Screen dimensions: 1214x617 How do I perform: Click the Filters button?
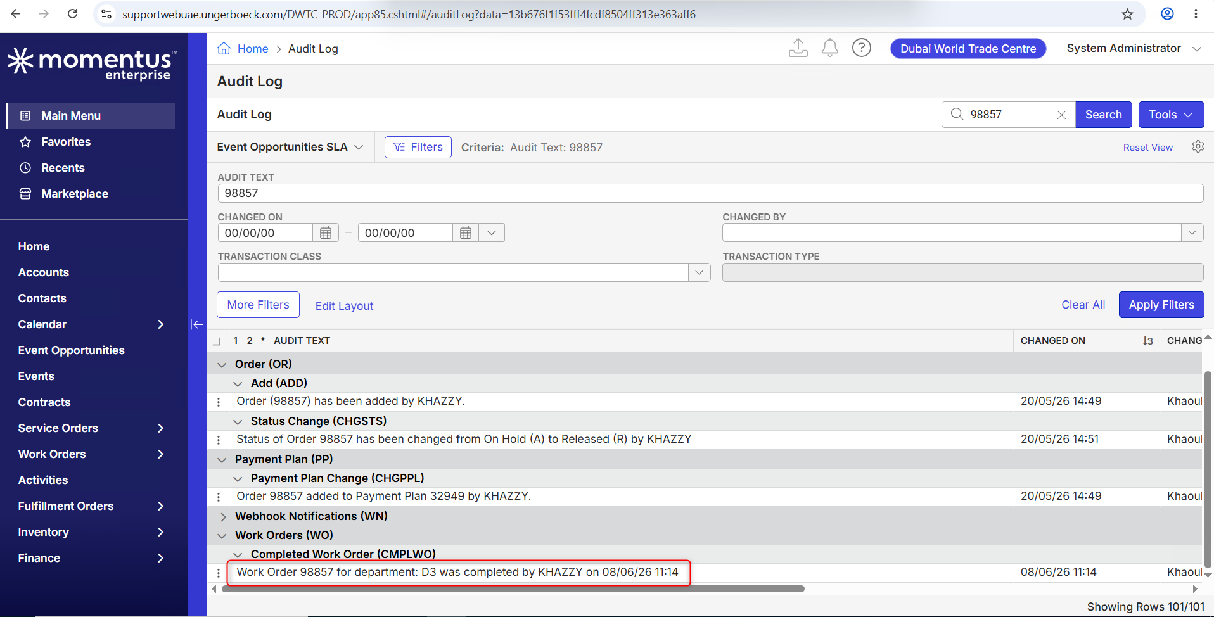pos(418,147)
